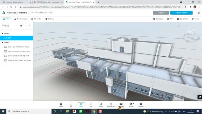Bookmark this page with star icon
Screen dimensions: 202x114
tap(185, 7)
